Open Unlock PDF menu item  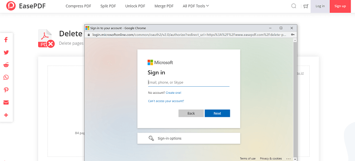pyautogui.click(x=135, y=6)
